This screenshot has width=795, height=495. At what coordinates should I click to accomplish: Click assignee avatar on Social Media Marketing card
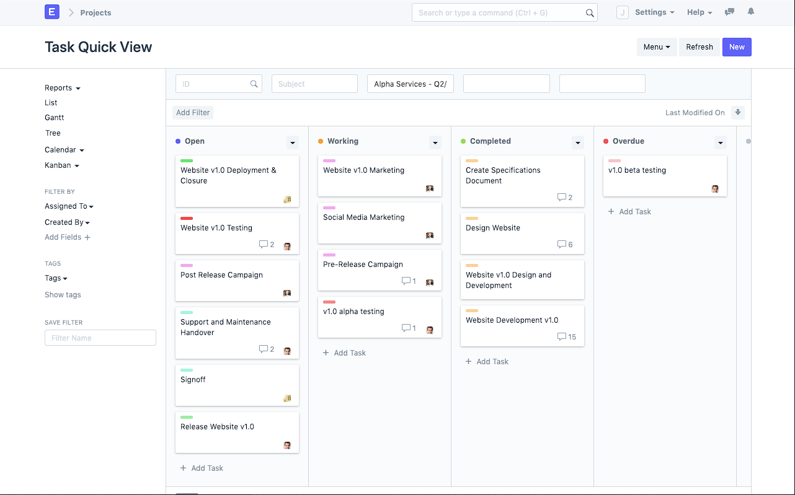(x=430, y=235)
